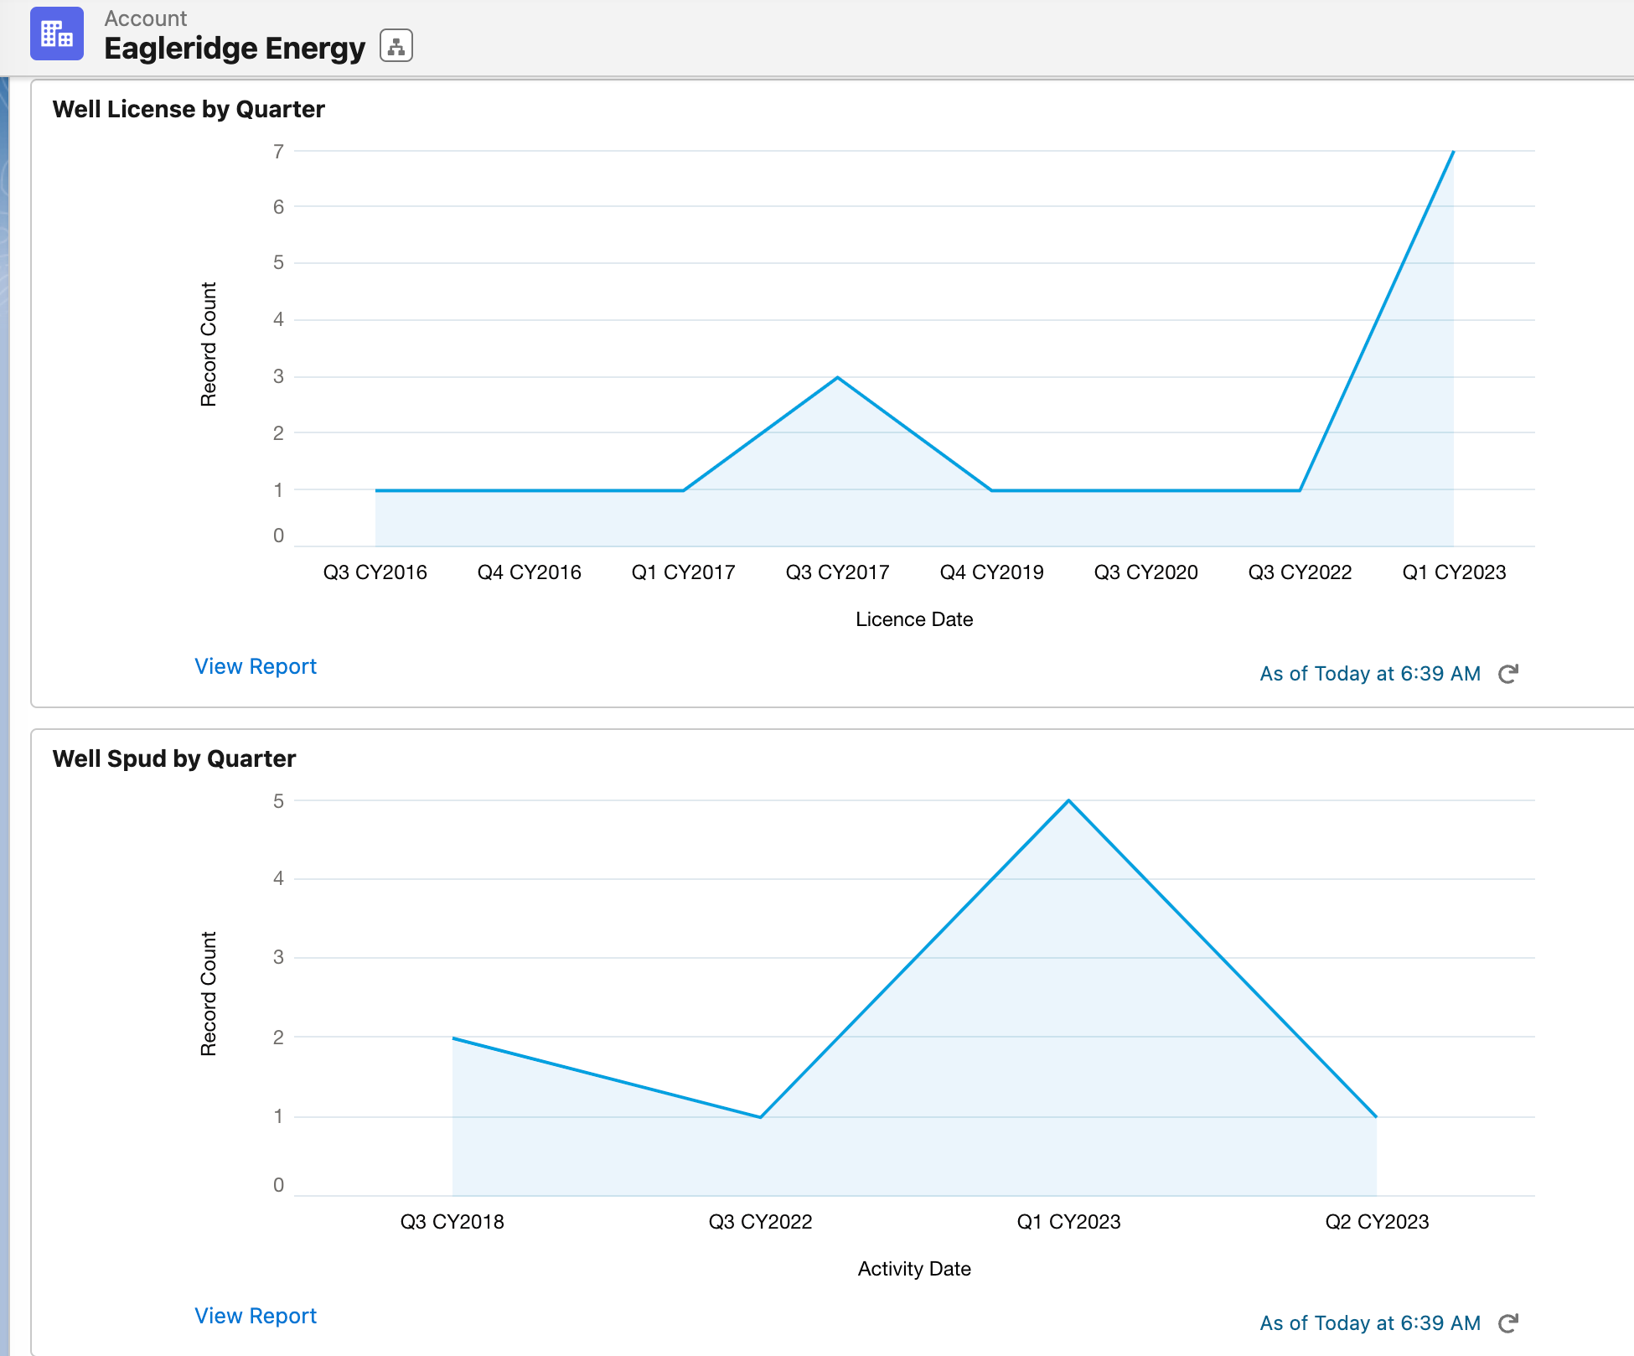Refresh the Well Spud chart

pos(1508,1323)
